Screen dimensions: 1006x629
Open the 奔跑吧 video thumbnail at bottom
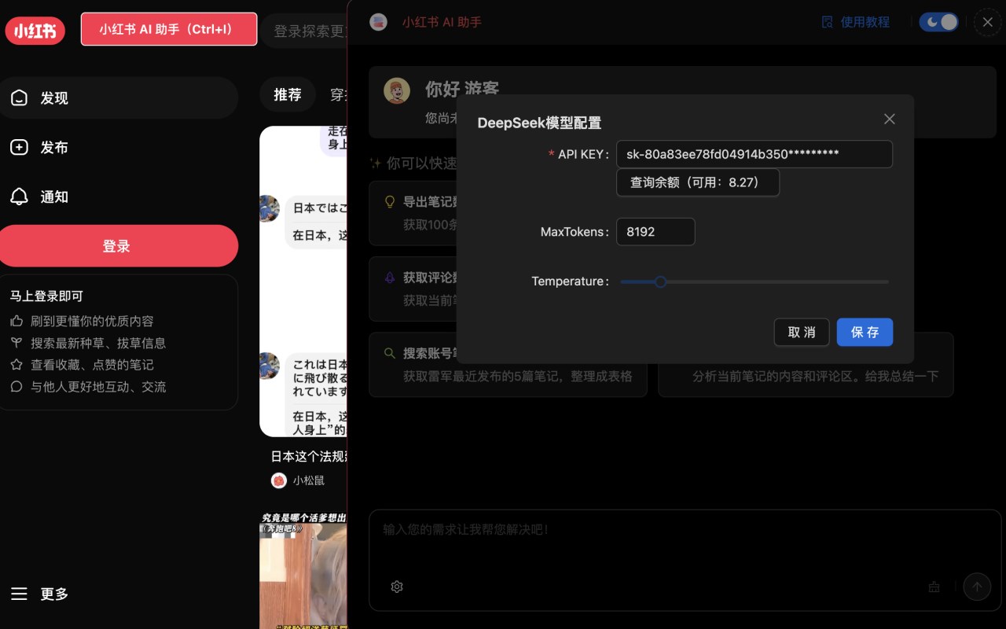click(303, 572)
